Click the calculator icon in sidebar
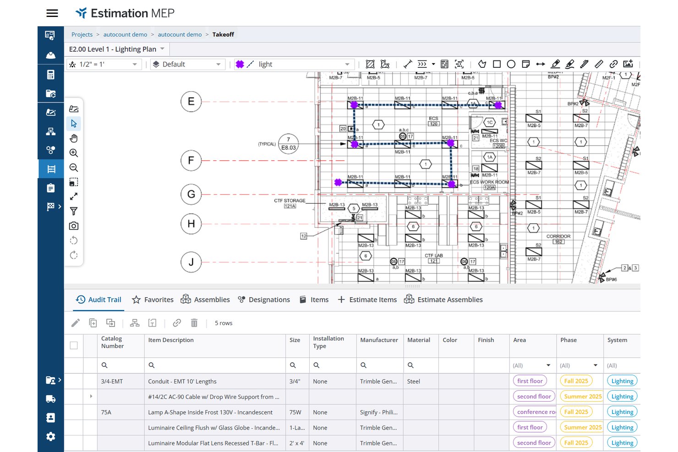Image resolution: width=678 pixels, height=452 pixels. click(x=51, y=75)
